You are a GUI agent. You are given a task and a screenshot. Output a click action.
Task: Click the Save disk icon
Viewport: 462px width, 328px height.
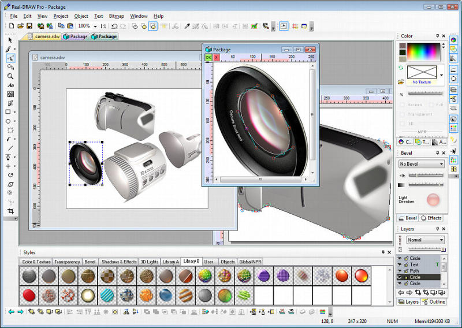pos(29,26)
